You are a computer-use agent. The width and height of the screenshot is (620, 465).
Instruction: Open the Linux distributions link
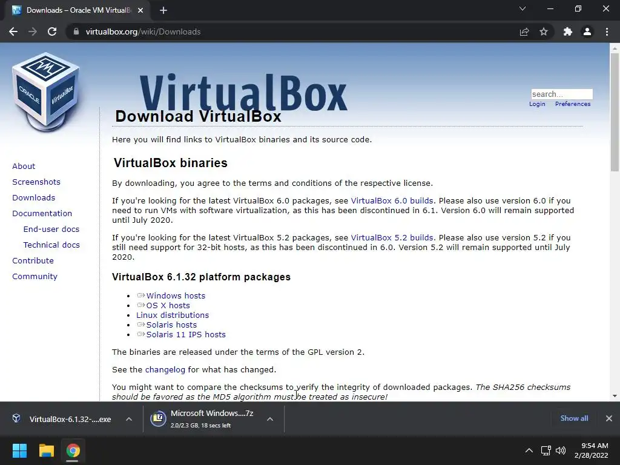[x=173, y=315]
